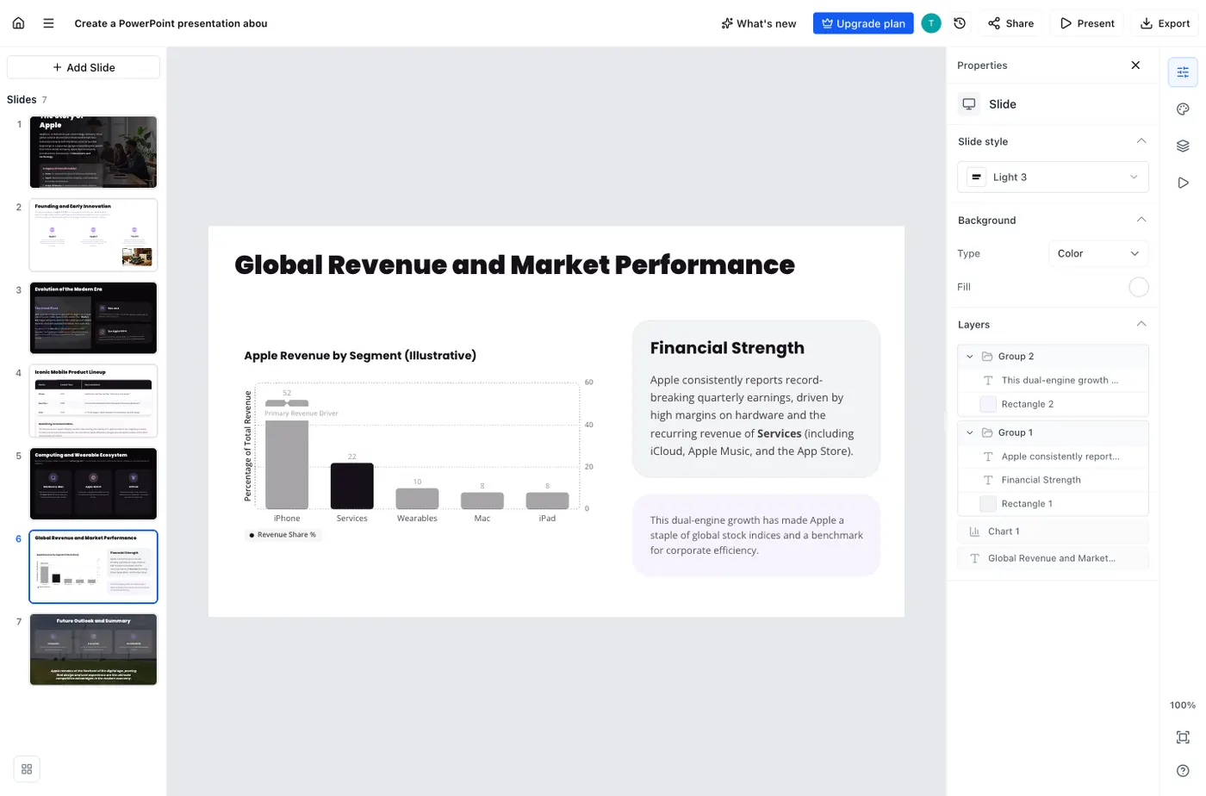Collapse Group 2 in layers
Screen dimensions: 1206x796
click(970, 357)
